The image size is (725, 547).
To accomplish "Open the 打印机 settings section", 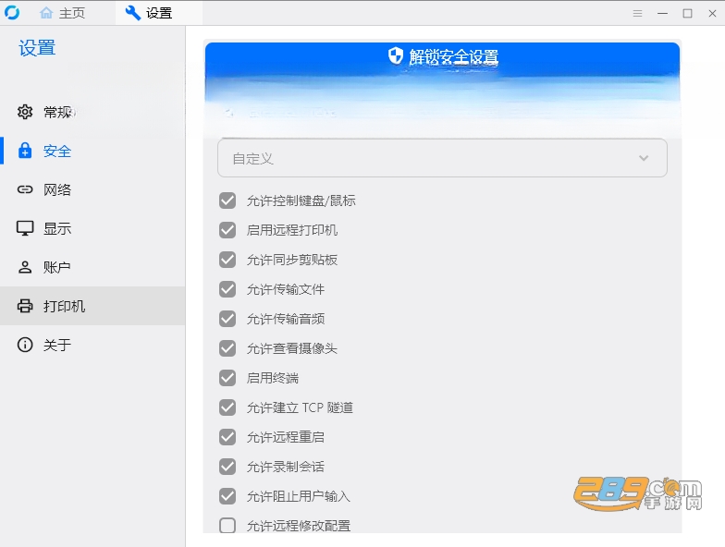I will (92, 306).
